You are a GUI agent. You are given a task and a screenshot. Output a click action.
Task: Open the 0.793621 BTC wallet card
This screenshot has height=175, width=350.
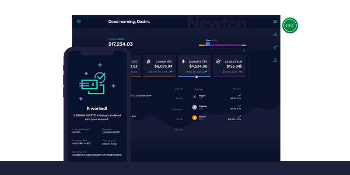[159, 66]
